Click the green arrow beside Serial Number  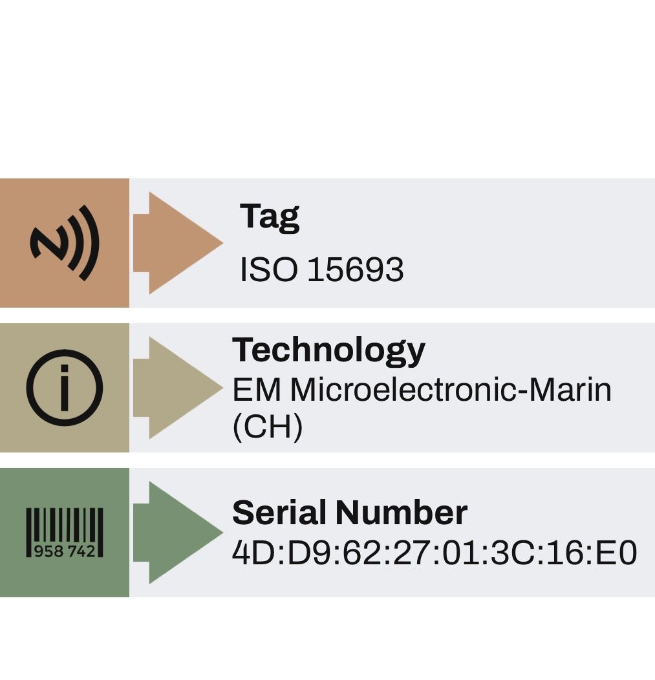177,533
